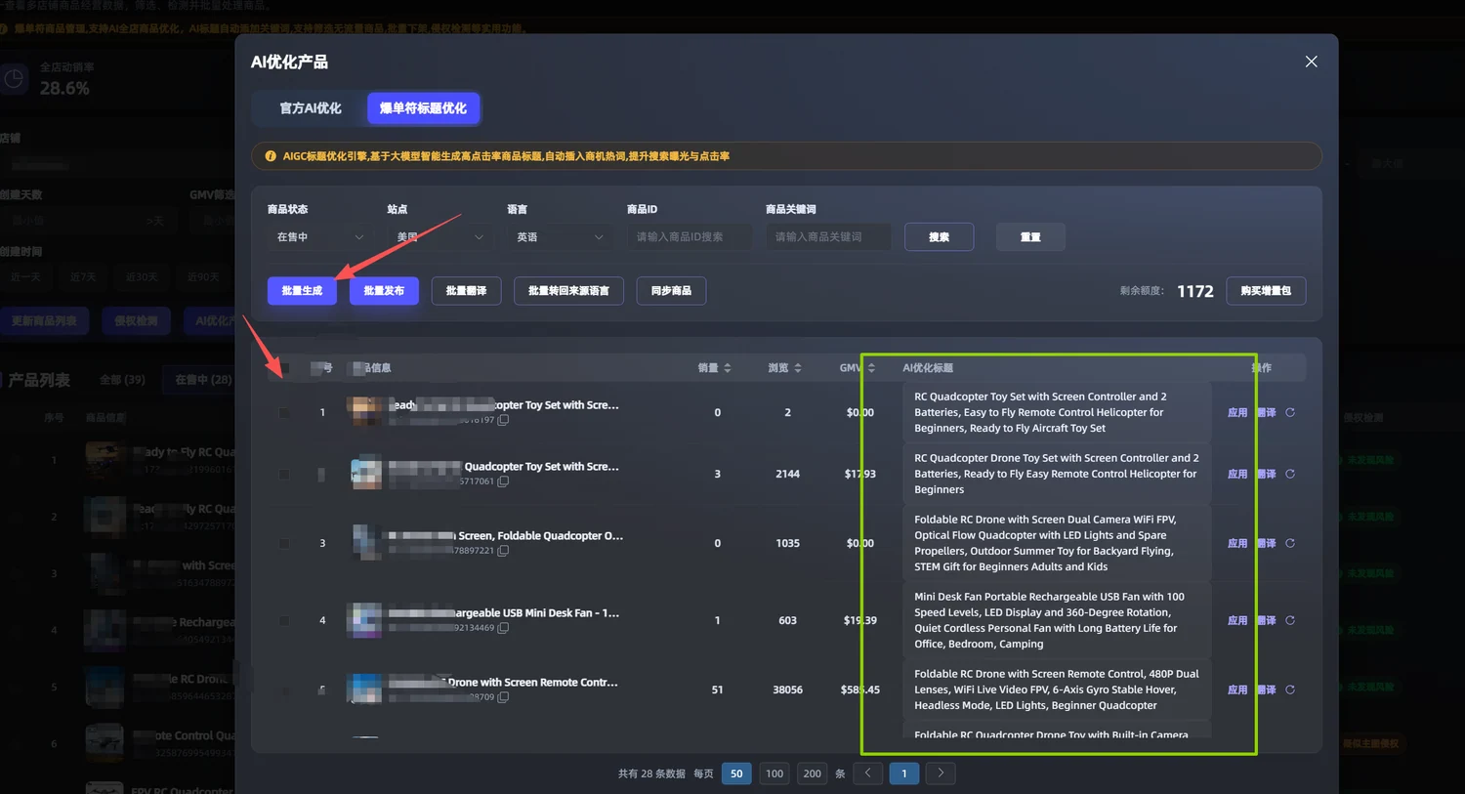
Task: Open the 语言 dropdown showing 英语
Action: coord(560,237)
